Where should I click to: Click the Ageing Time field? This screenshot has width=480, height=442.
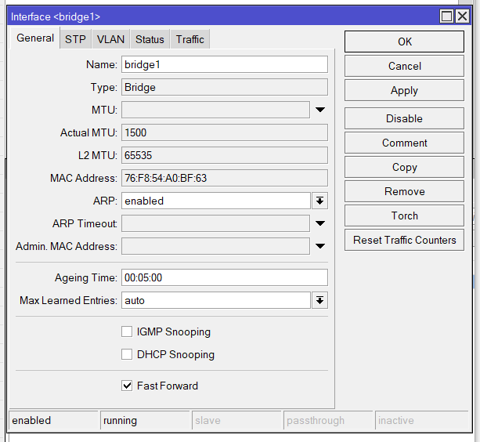pyautogui.click(x=225, y=277)
